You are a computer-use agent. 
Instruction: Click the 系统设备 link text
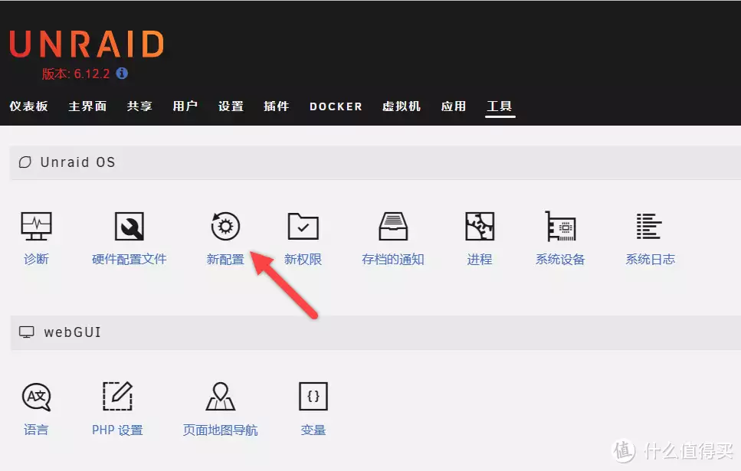tap(560, 260)
